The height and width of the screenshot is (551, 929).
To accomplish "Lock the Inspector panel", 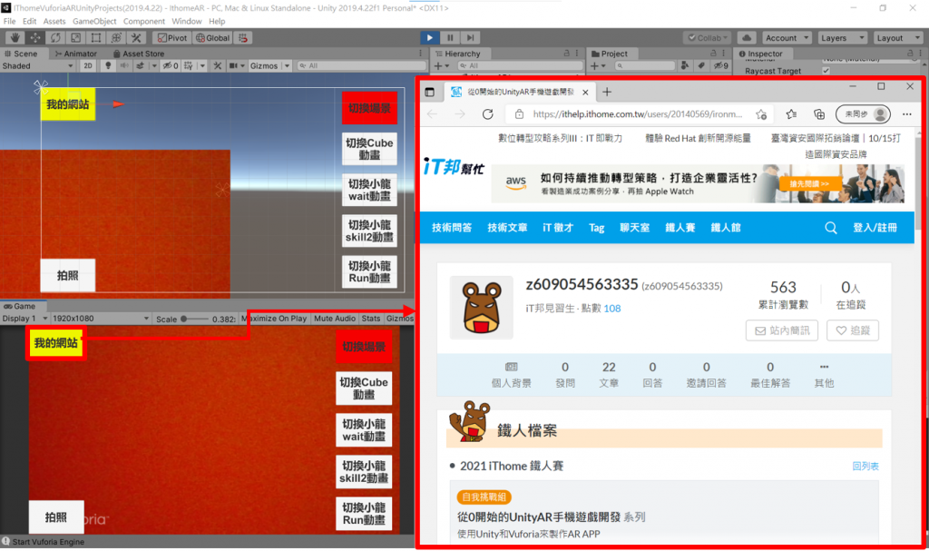I will [911, 54].
